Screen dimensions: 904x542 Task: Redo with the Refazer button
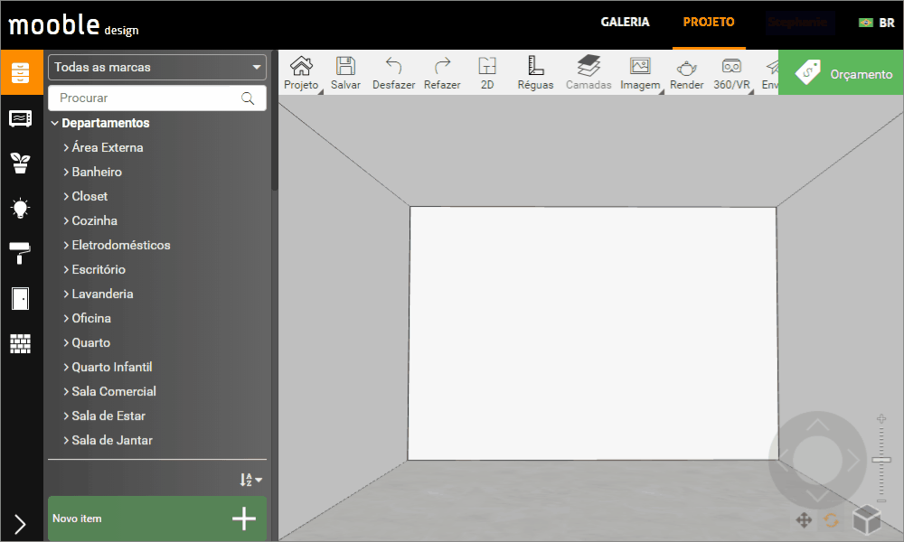click(442, 73)
